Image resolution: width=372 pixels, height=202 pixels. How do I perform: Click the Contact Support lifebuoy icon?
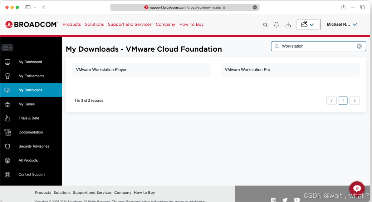(7, 175)
